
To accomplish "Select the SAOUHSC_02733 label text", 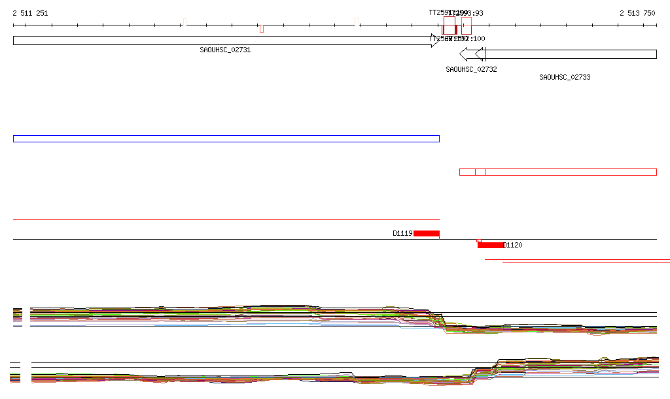I will 565,77.
